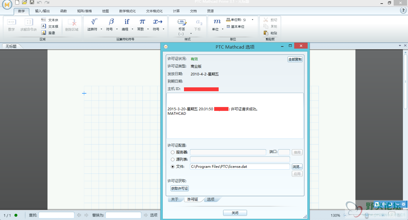Insert a text block (文本块)
Image resolution: width=408 pixels, height=220 pixels.
50,20
